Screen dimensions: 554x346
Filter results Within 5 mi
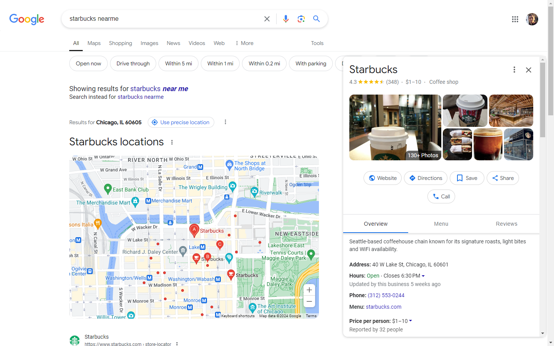pyautogui.click(x=179, y=63)
